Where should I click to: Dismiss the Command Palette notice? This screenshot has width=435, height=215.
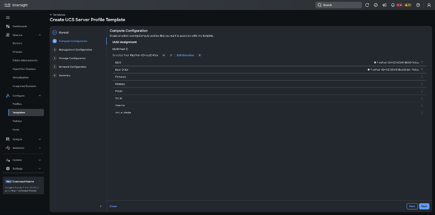point(40,181)
